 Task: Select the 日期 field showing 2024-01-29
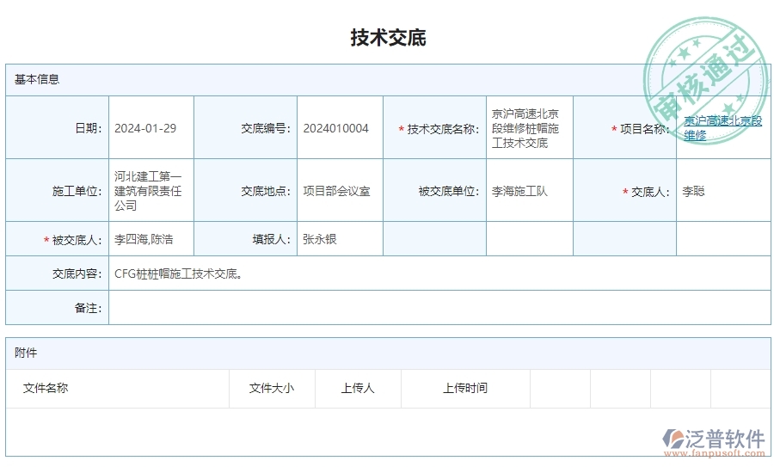[150, 128]
